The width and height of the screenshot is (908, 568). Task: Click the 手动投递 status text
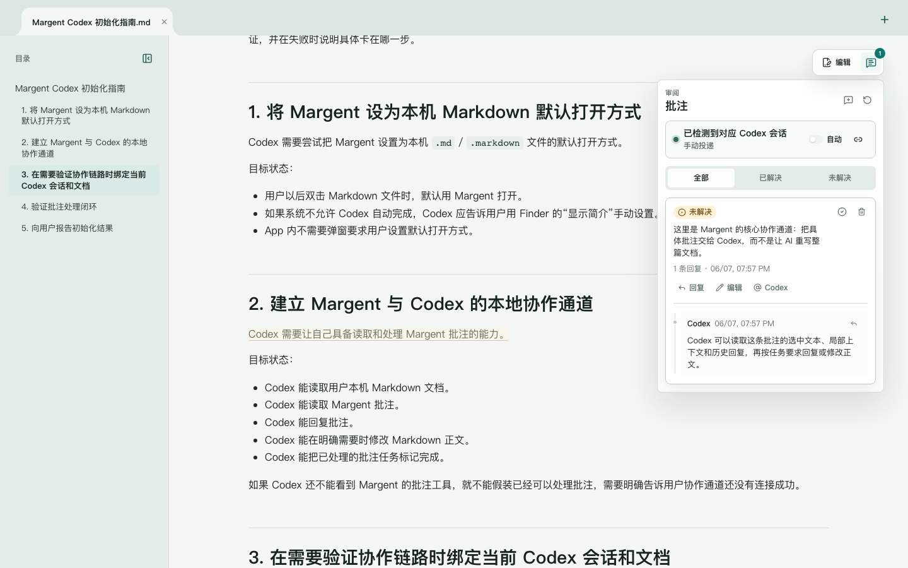[x=699, y=146]
